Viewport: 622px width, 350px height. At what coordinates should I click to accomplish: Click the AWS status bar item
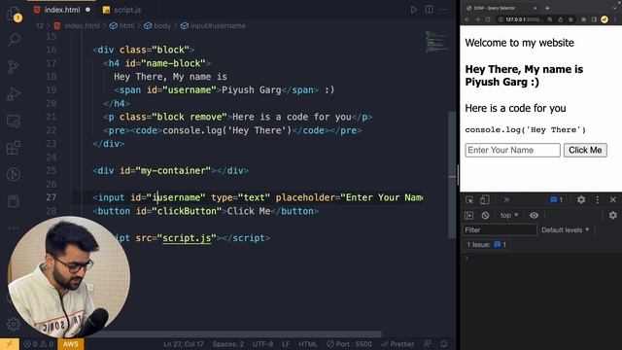pyautogui.click(x=71, y=344)
